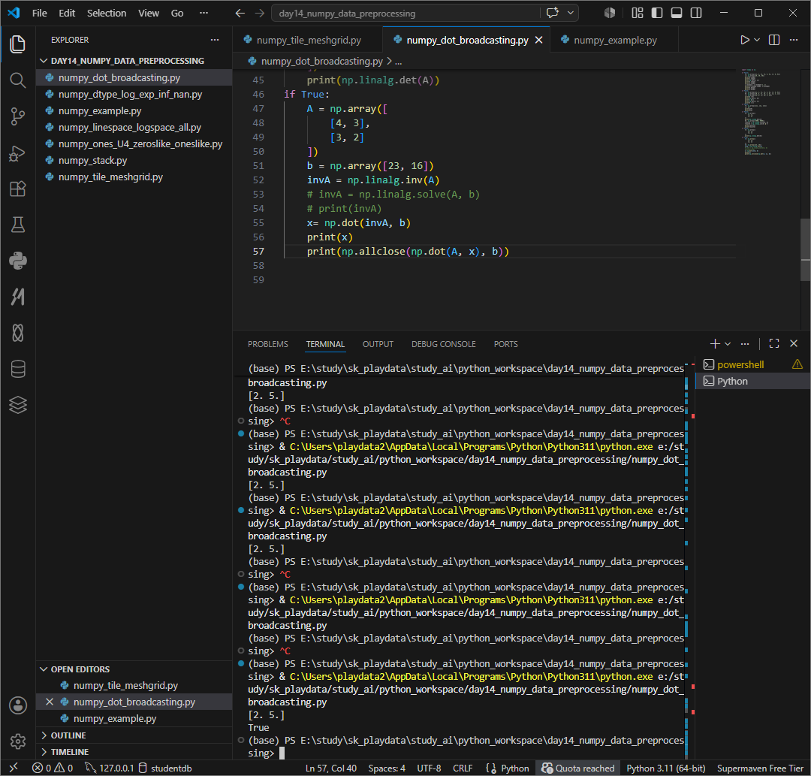Open the Go menu
The height and width of the screenshot is (776, 811).
coord(177,13)
